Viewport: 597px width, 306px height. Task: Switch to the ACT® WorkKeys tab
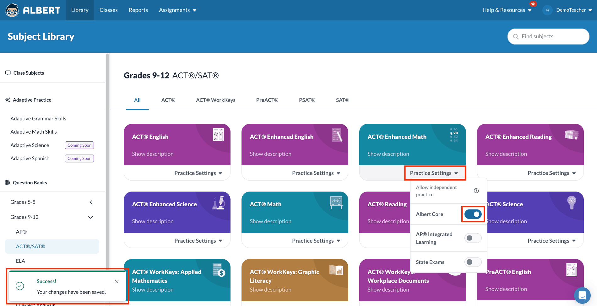pyautogui.click(x=216, y=100)
